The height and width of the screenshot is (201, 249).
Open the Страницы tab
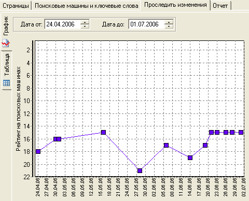(x=16, y=6)
